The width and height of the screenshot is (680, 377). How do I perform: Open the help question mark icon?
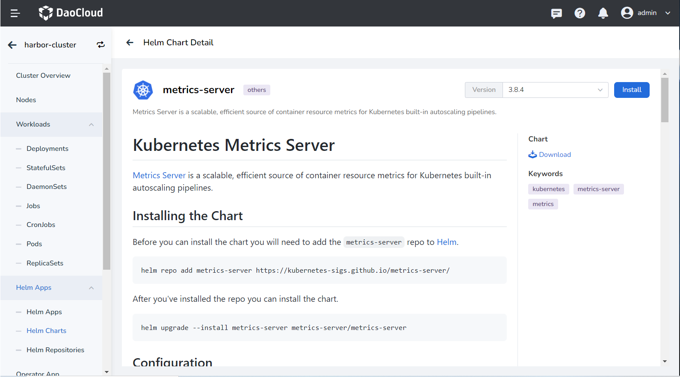tap(579, 13)
